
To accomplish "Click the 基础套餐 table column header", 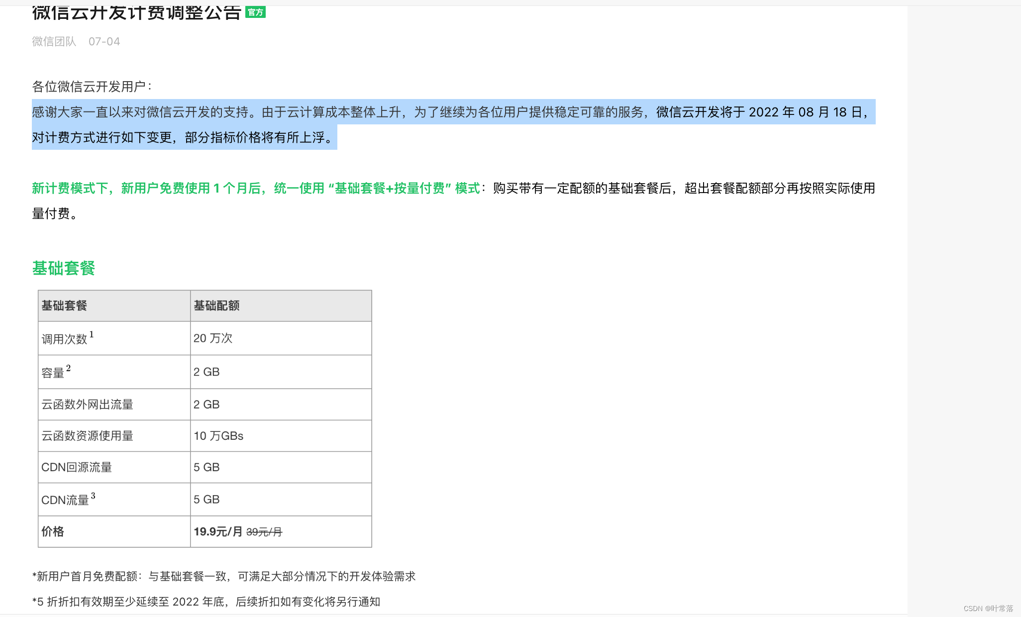I will [x=64, y=306].
